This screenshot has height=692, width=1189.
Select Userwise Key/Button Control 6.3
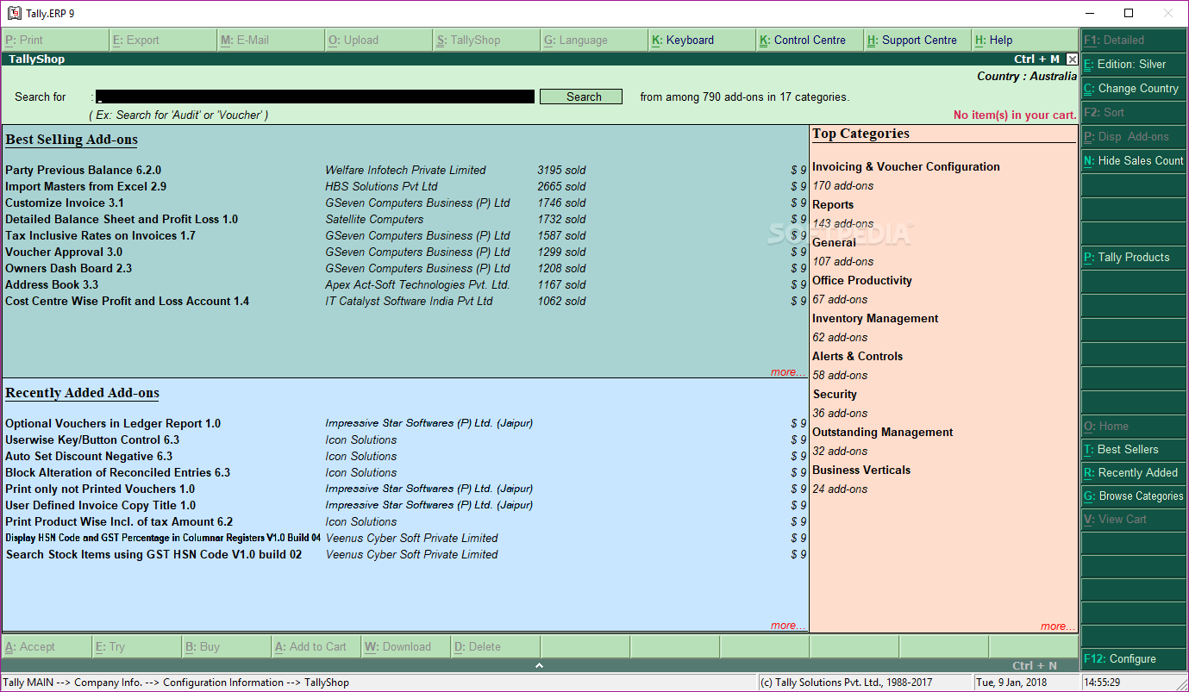(x=92, y=440)
